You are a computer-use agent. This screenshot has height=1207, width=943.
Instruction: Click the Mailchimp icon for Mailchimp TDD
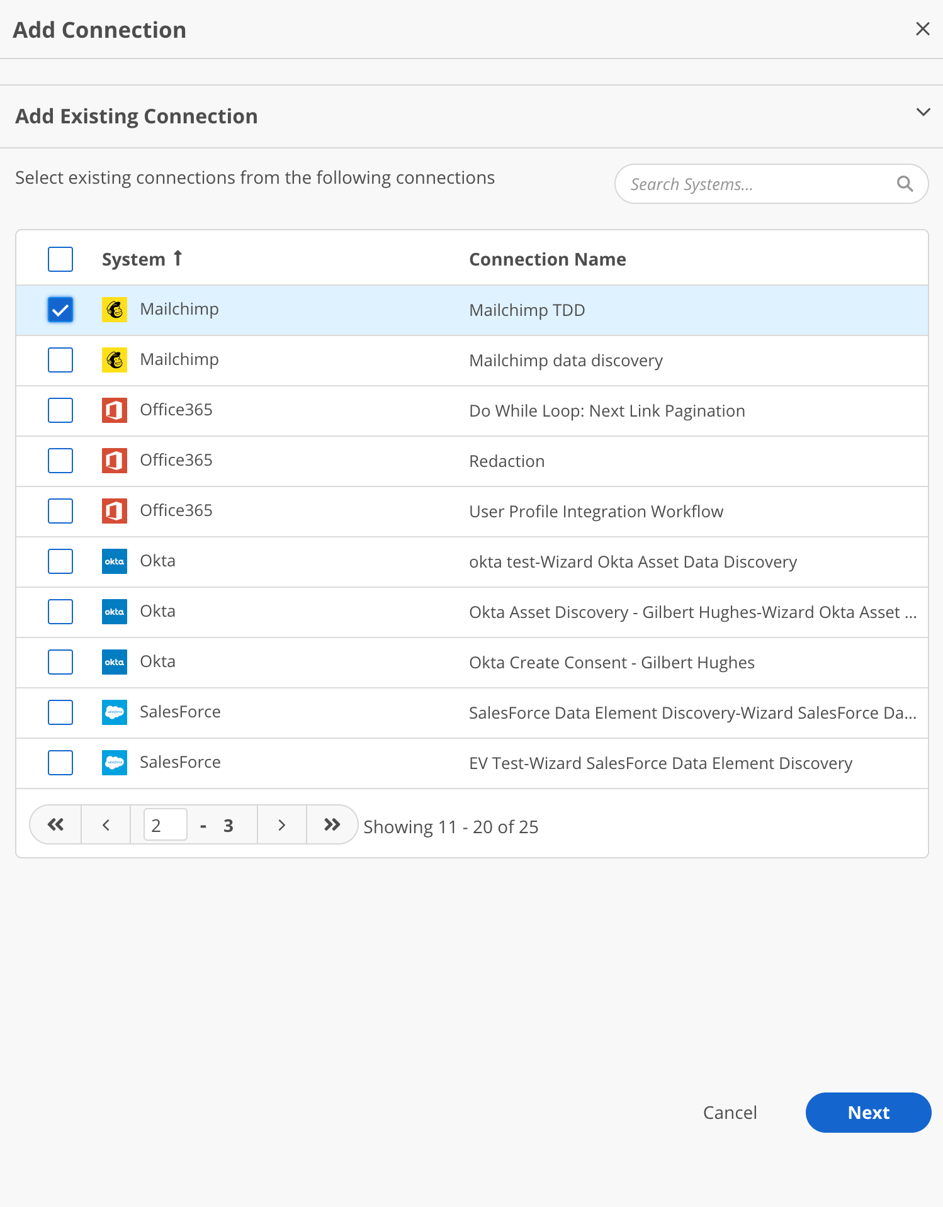pos(115,310)
